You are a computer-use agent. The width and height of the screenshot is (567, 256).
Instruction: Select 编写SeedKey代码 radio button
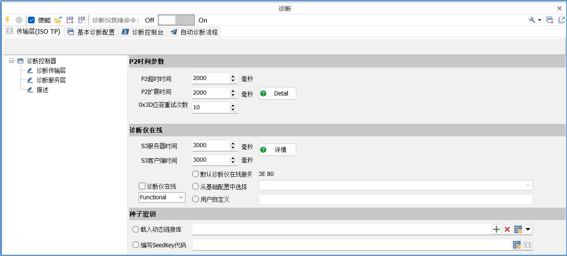[135, 245]
